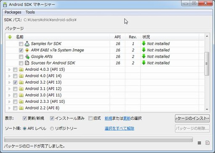Expand the Android 3.1 (API 12) node
The image size is (215, 153).
tap(9, 89)
